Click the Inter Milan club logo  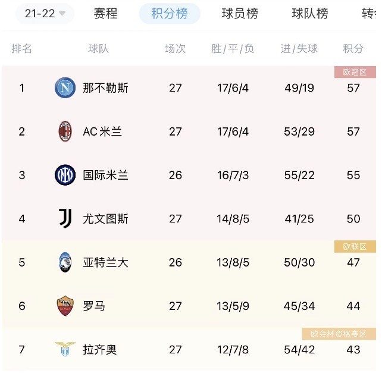[65, 175]
